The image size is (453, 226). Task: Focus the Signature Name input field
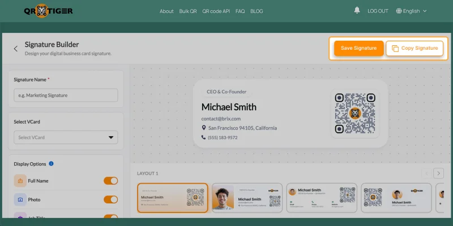pos(66,95)
